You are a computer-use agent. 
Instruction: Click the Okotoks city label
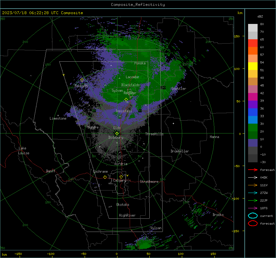point(123,205)
